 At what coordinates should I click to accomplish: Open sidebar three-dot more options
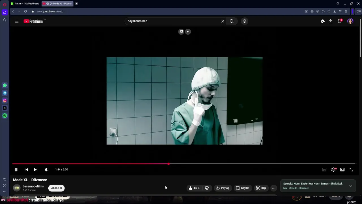coord(5,192)
